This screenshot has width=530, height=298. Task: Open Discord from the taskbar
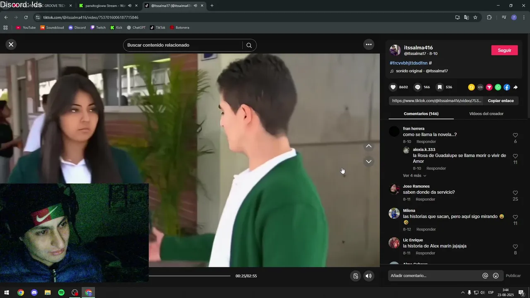click(34, 293)
